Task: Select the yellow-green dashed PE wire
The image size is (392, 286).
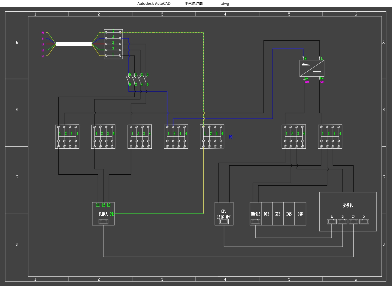Action: [204, 75]
